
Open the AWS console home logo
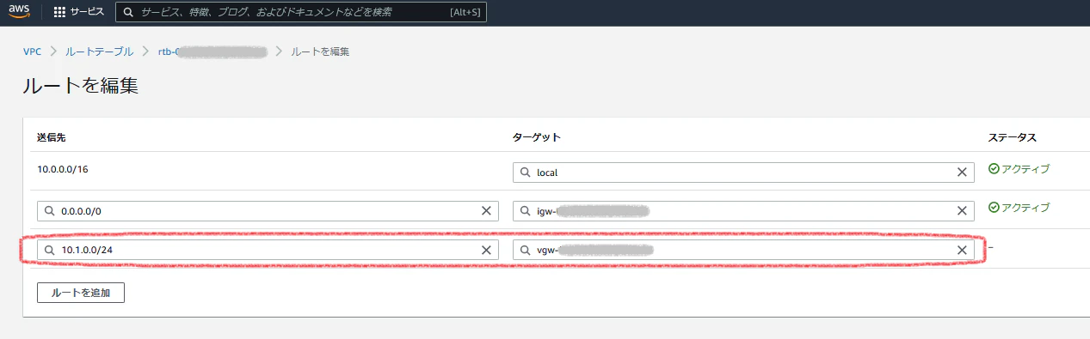pyautogui.click(x=20, y=12)
